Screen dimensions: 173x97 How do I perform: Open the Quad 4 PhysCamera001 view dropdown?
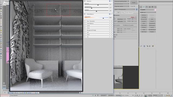pyautogui.click(x=125, y=9)
